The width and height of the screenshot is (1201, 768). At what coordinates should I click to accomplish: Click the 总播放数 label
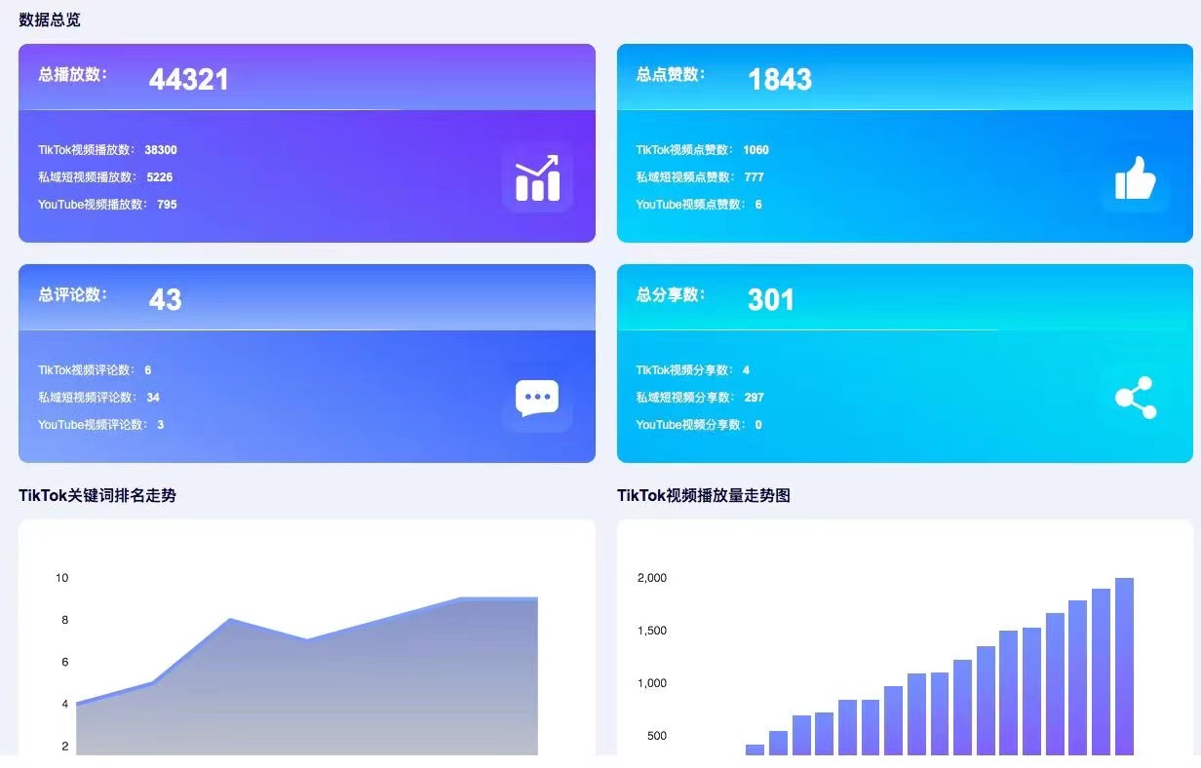pyautogui.click(x=72, y=74)
